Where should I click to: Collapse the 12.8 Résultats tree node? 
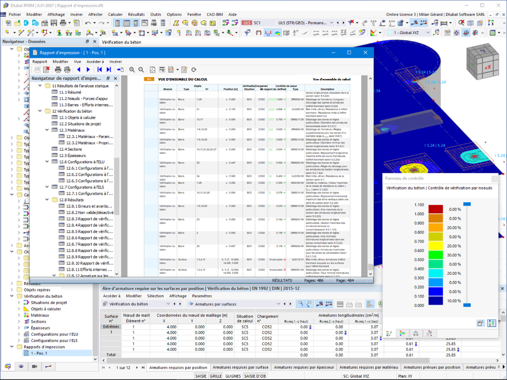tap(47, 200)
